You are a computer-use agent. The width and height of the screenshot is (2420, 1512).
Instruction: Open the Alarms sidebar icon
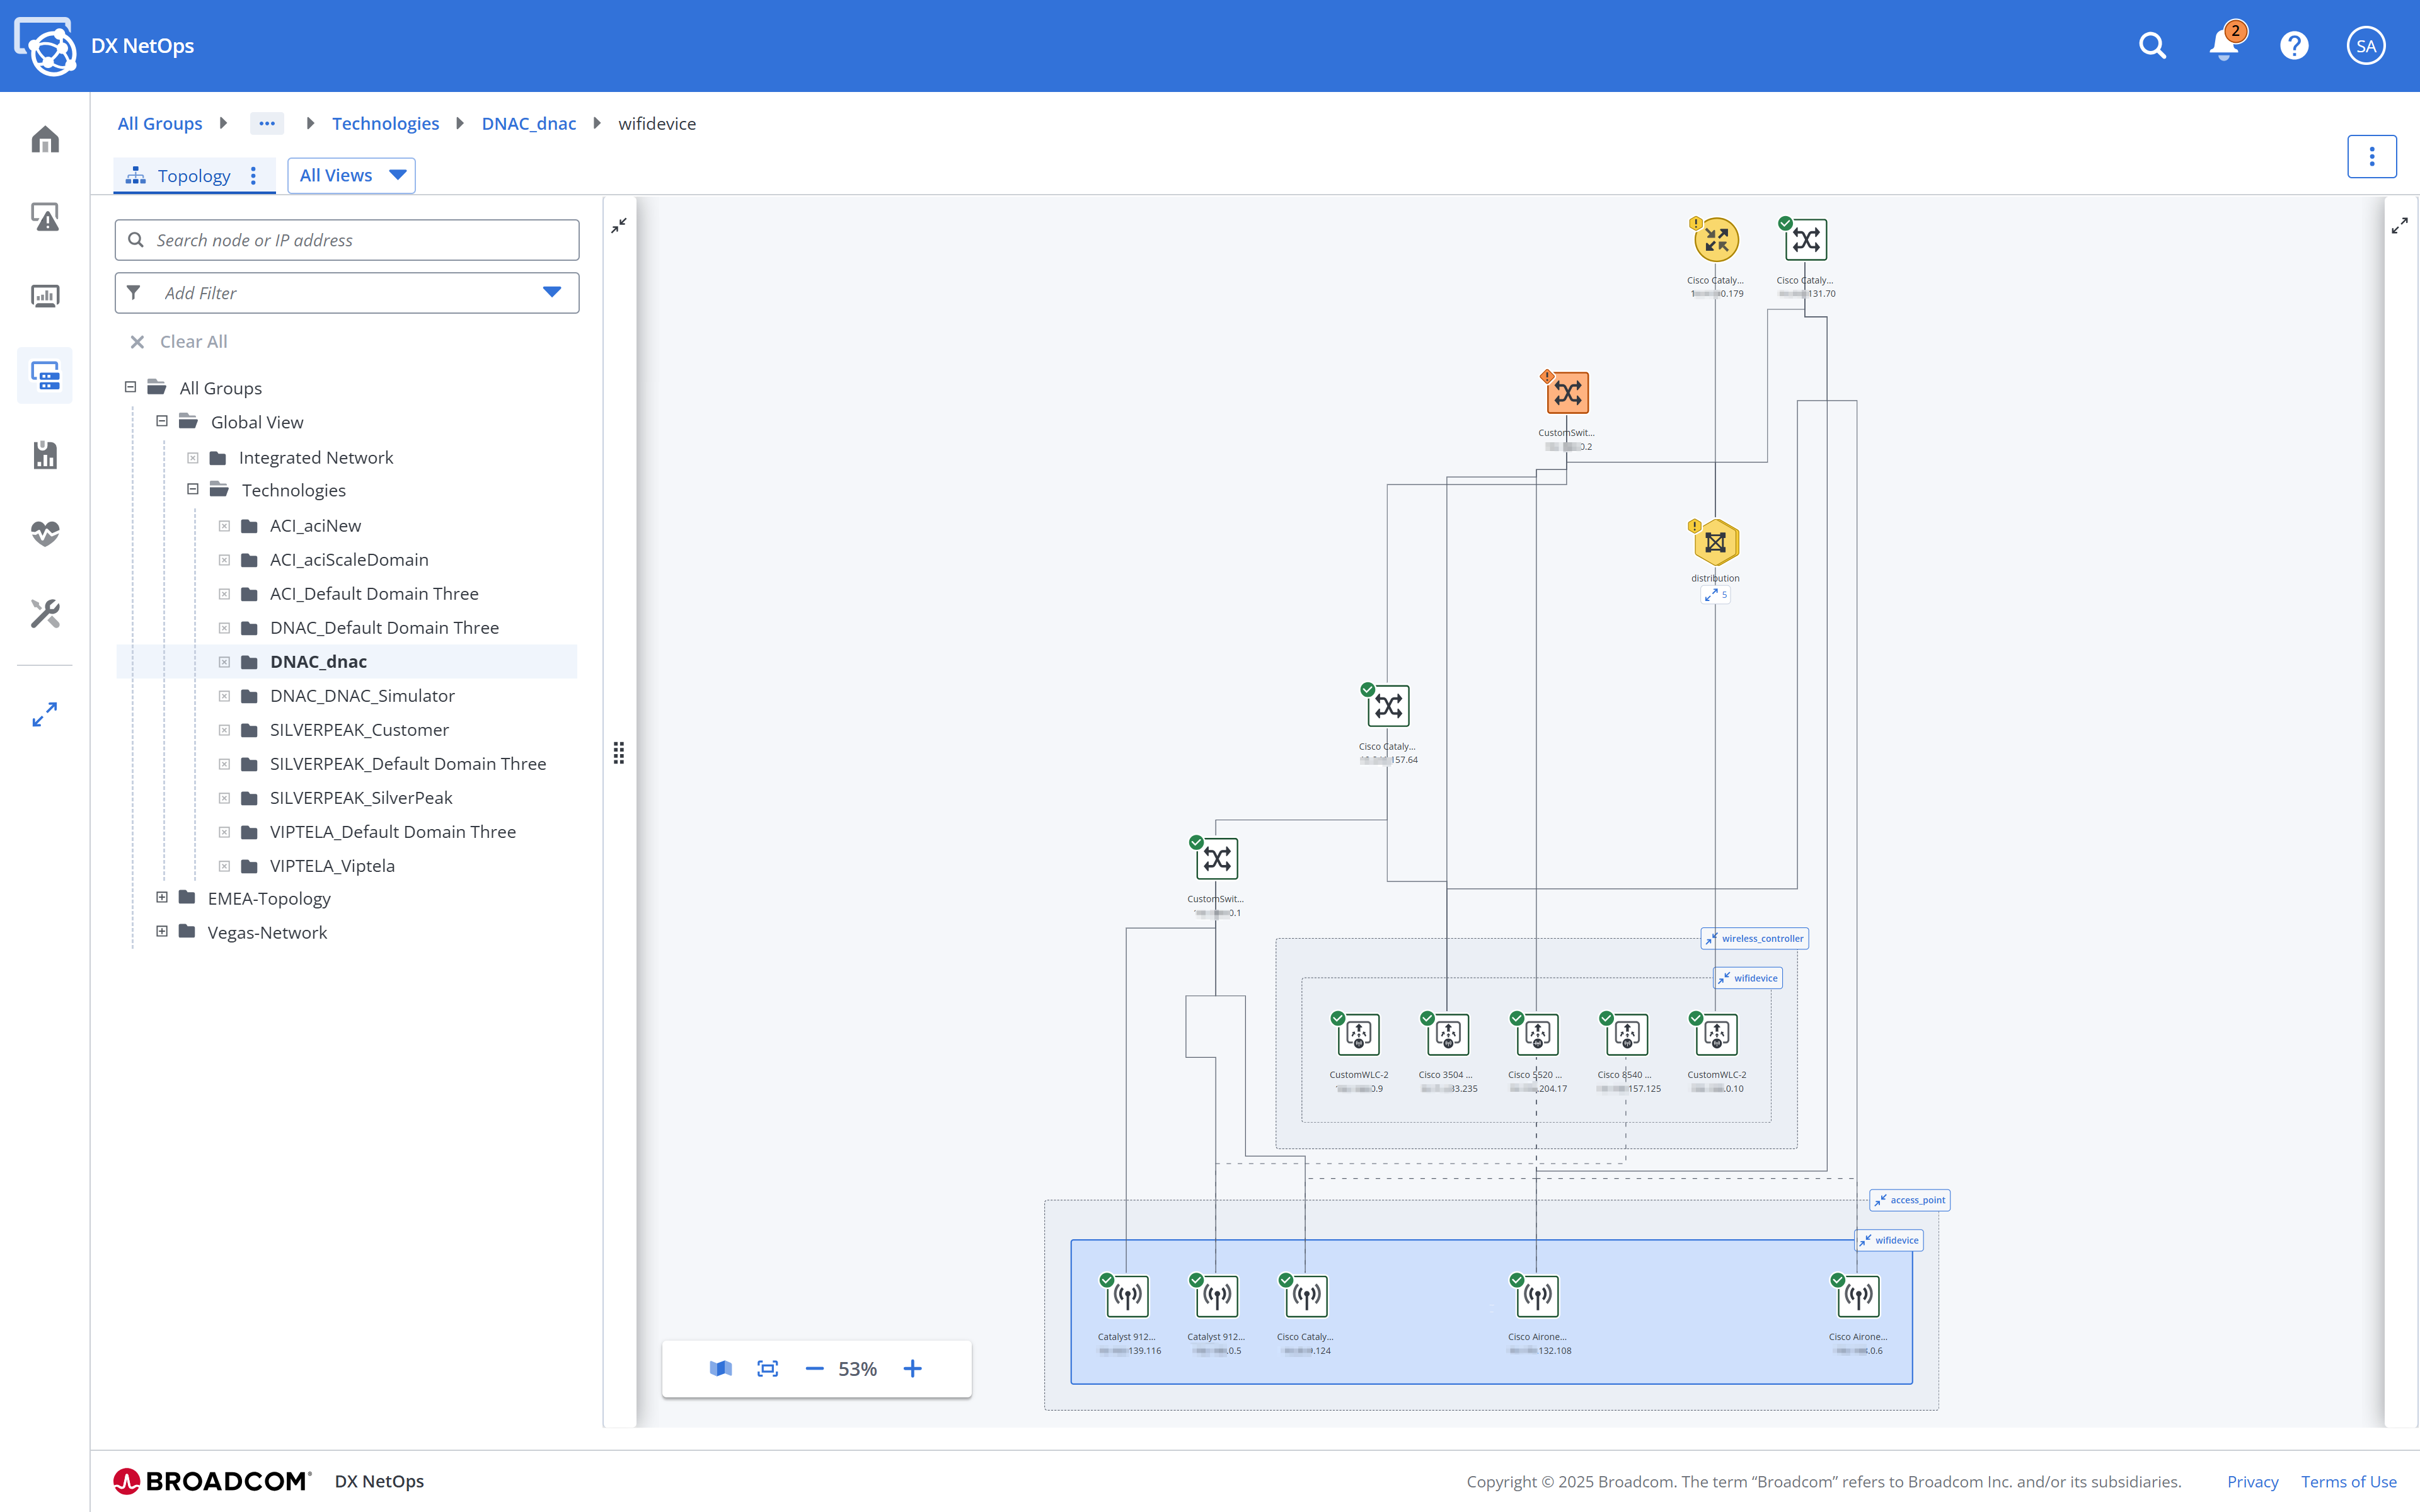[x=44, y=217]
